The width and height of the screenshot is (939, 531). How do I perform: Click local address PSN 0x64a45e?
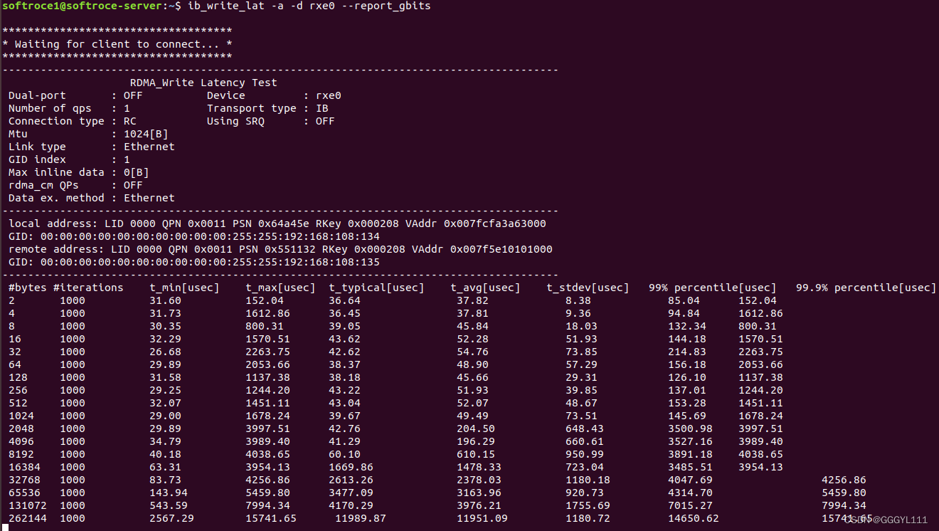[274, 224]
